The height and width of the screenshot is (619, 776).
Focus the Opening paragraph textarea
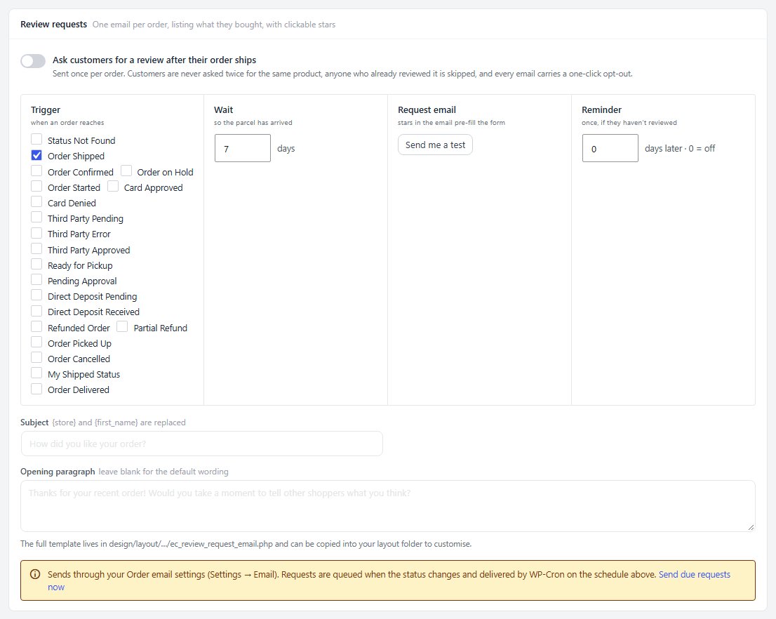388,506
